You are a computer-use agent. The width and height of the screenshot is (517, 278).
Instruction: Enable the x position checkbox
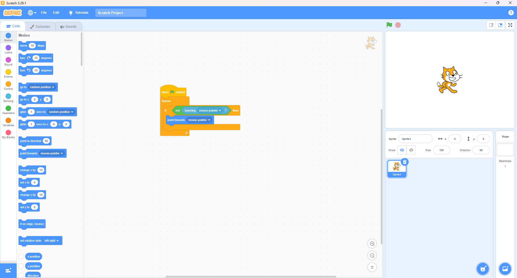pyautogui.click(x=21, y=256)
